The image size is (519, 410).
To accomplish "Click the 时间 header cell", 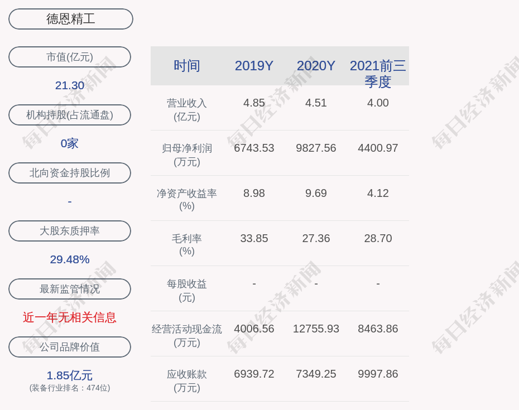I will pyautogui.click(x=187, y=66).
